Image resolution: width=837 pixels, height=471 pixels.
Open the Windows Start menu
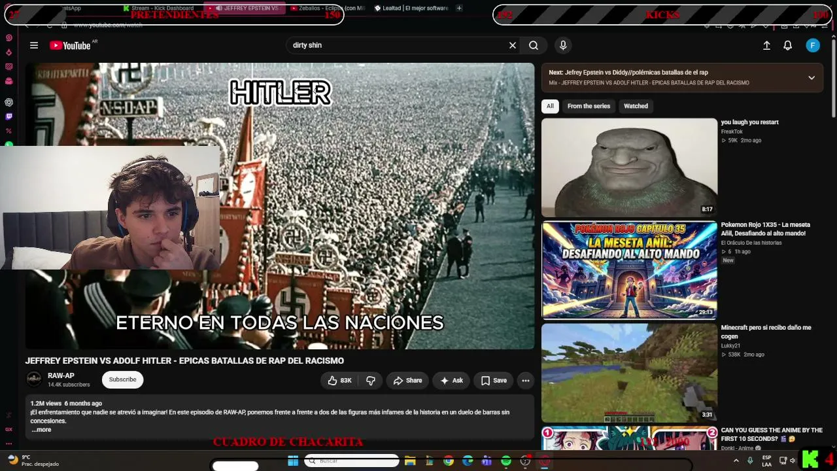(x=293, y=461)
